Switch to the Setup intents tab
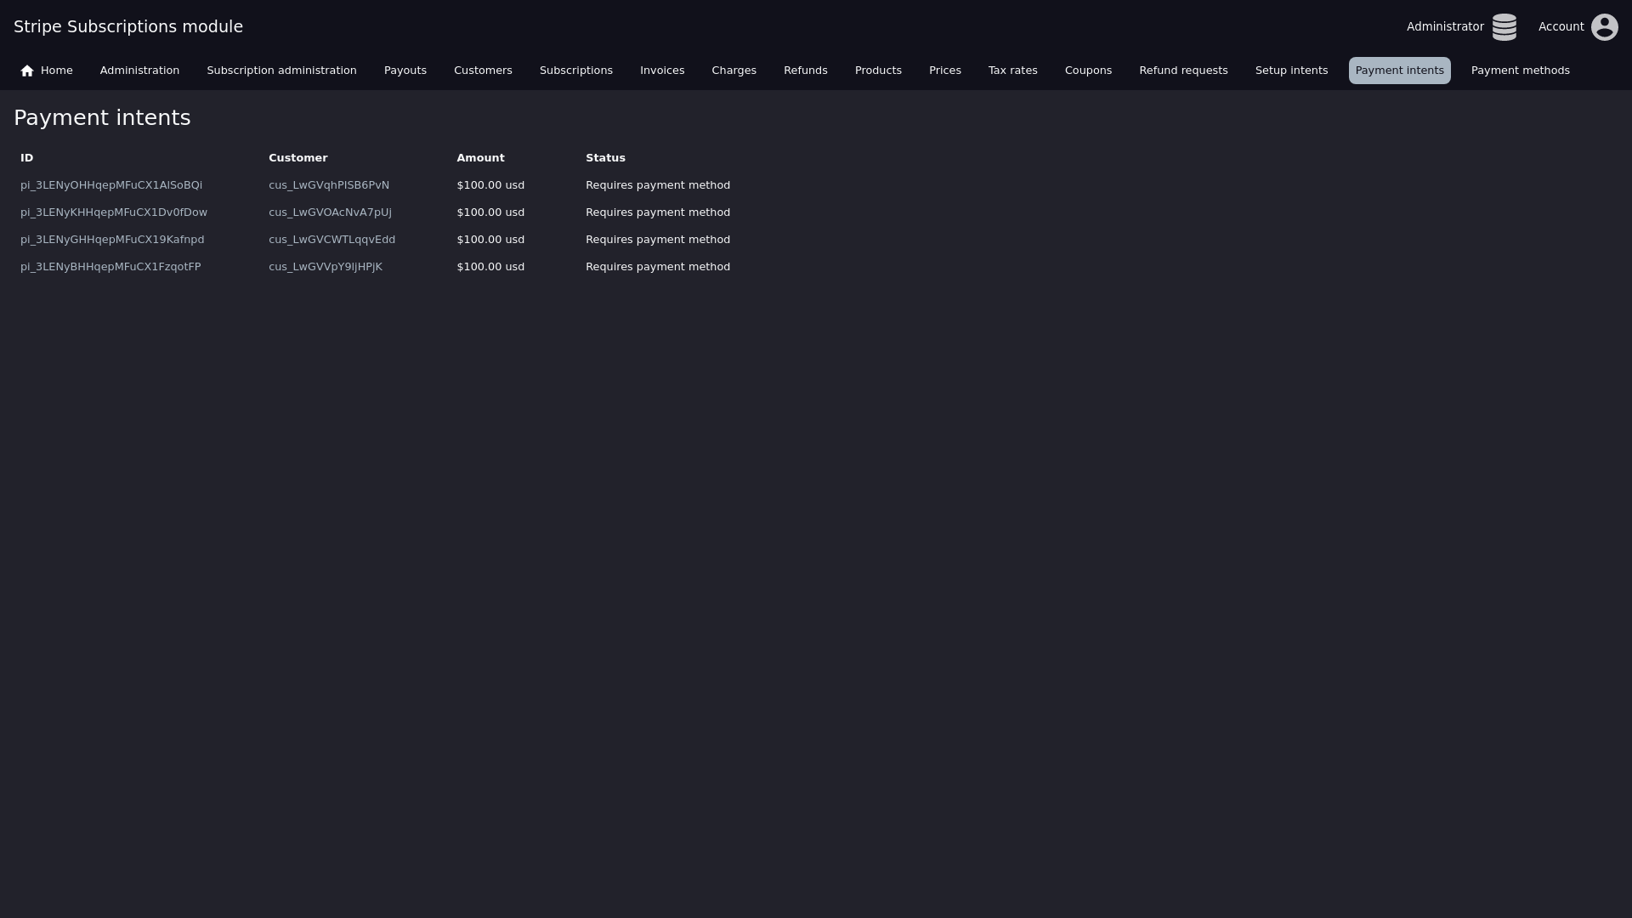The height and width of the screenshot is (918, 1632). click(1290, 71)
